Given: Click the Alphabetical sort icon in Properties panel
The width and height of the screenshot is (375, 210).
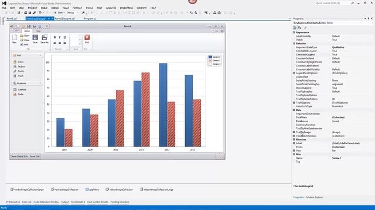Looking at the screenshot, I should pos(299,28).
